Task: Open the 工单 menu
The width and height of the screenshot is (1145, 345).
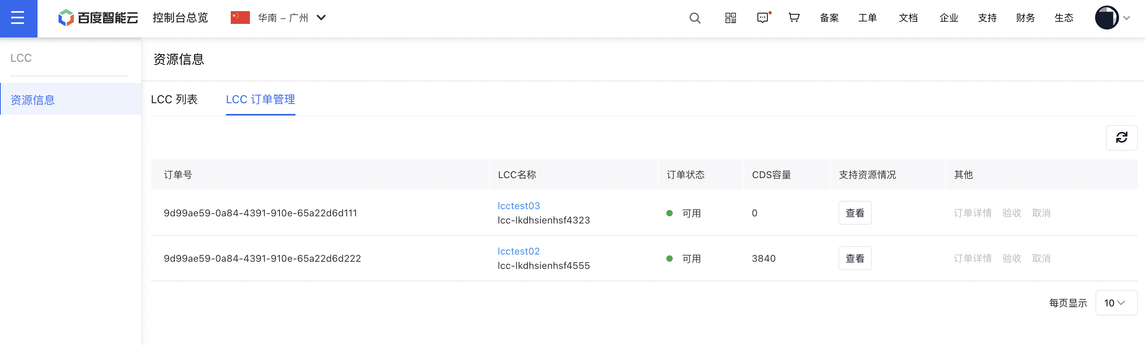Action: click(x=867, y=18)
